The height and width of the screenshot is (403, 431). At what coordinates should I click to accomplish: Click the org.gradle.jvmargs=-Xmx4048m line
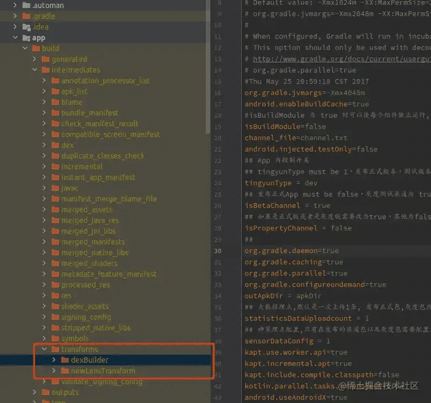[x=305, y=92]
